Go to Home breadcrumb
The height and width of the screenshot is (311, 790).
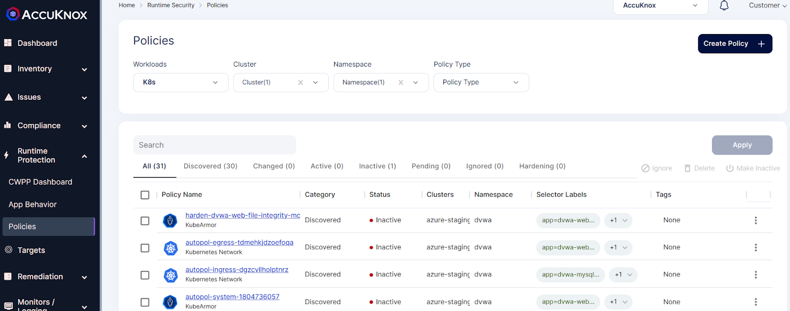click(x=127, y=5)
